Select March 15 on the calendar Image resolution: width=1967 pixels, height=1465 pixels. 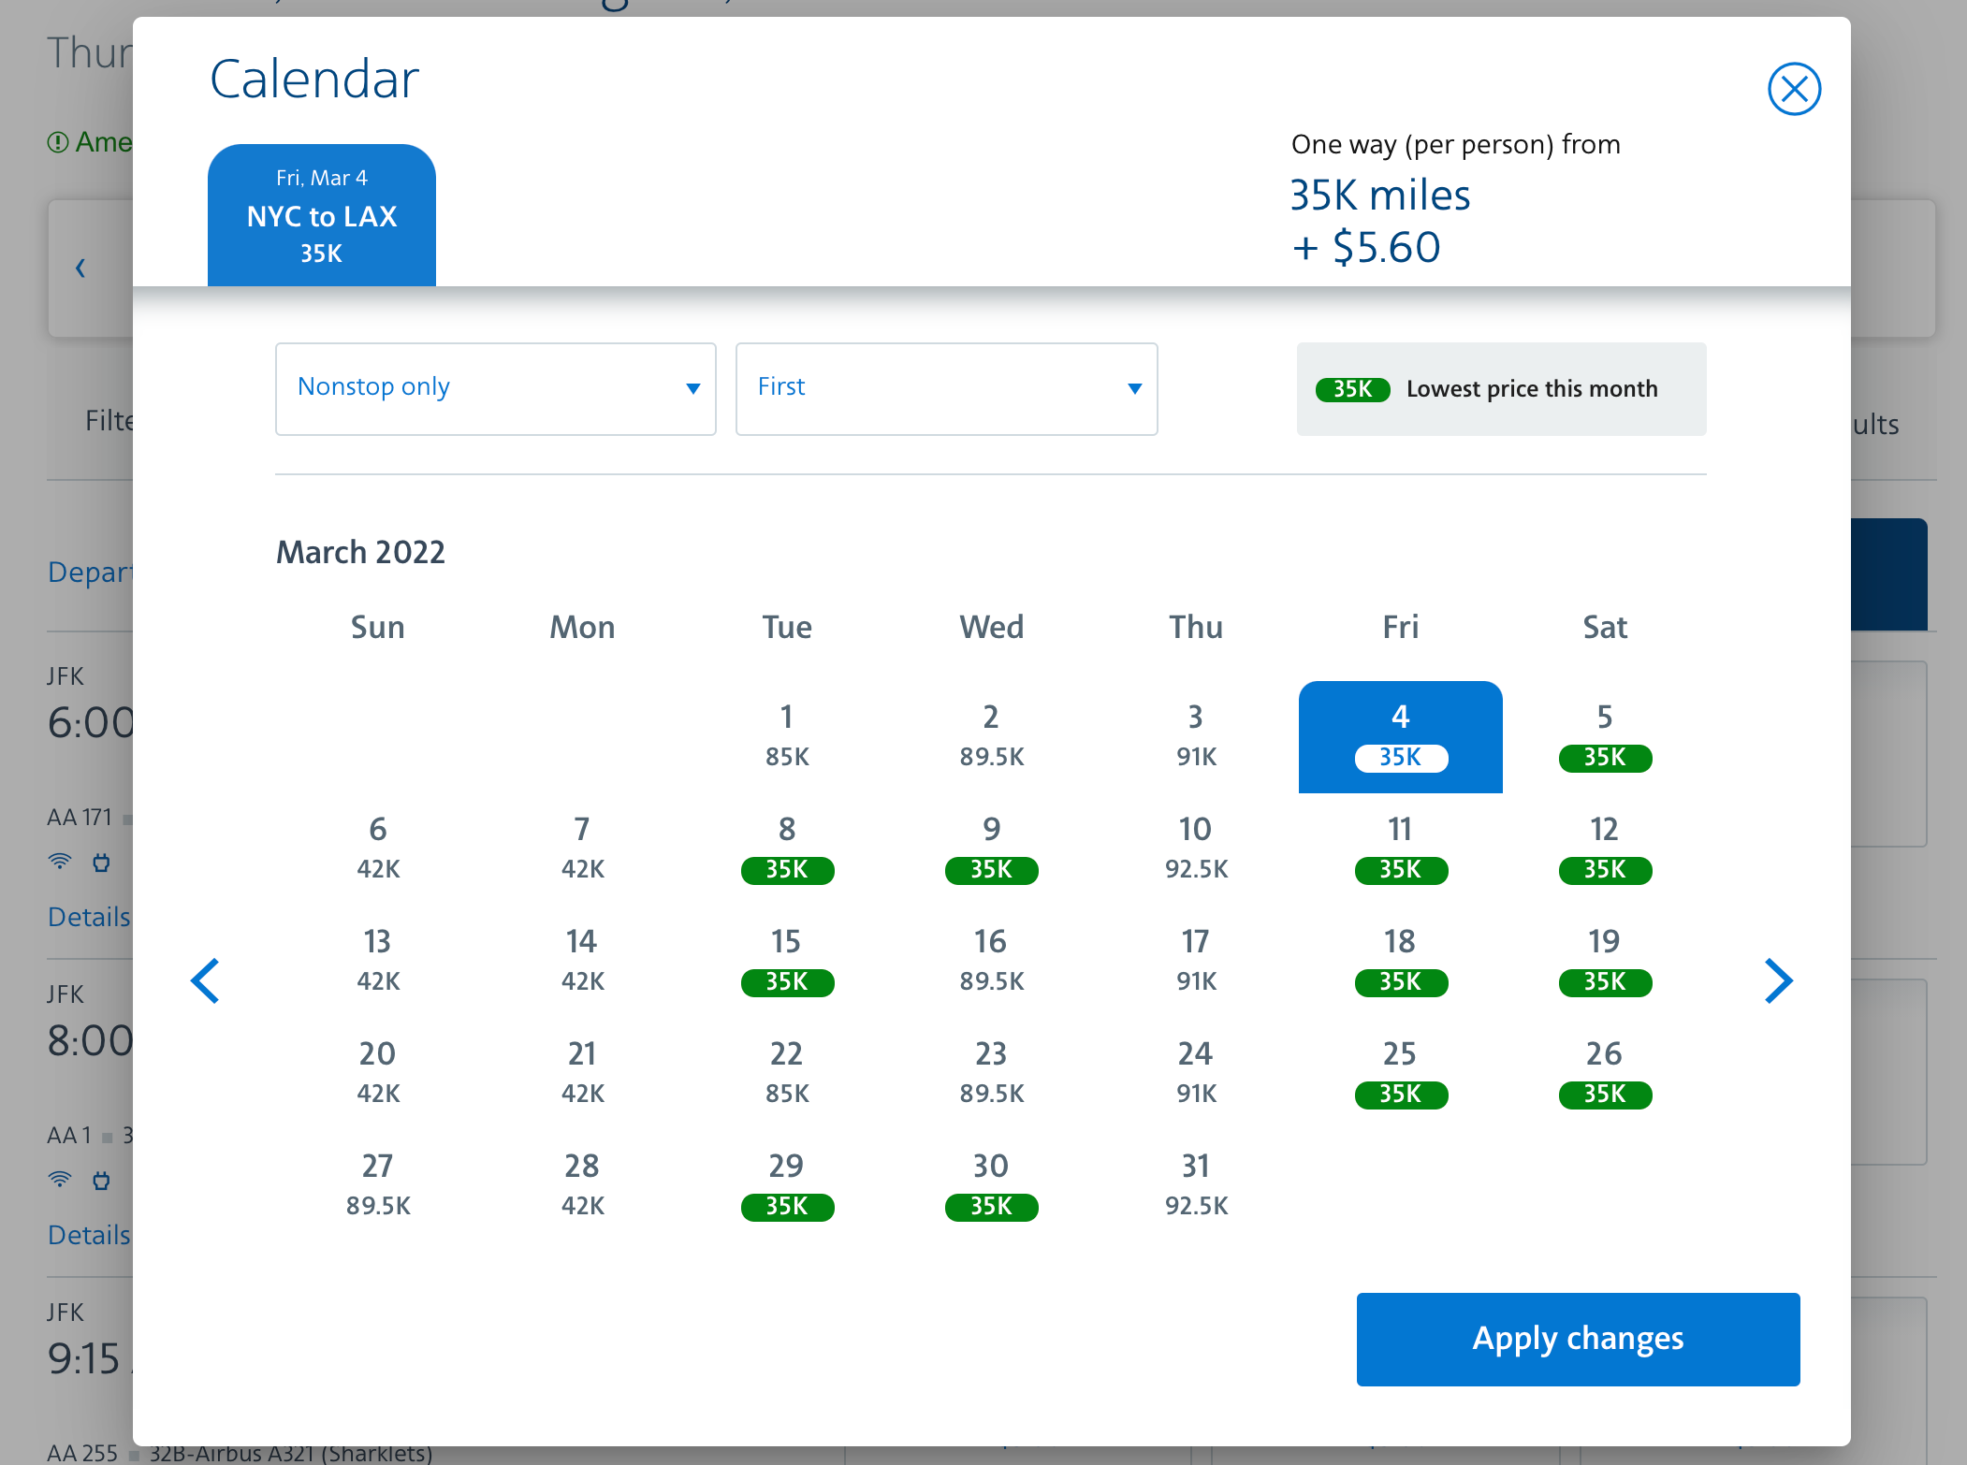tap(786, 961)
